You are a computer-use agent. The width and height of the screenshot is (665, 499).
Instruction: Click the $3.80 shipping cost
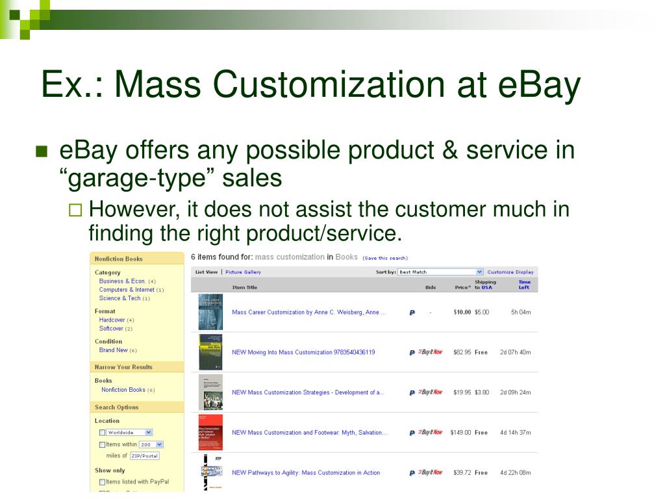[482, 392]
